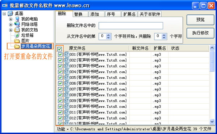
Task: Click the 我的电脑 computer icon
Action: pos(17,19)
